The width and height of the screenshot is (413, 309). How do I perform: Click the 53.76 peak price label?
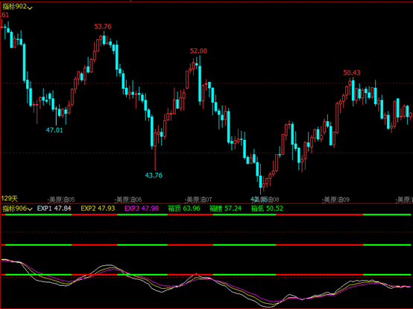click(103, 27)
